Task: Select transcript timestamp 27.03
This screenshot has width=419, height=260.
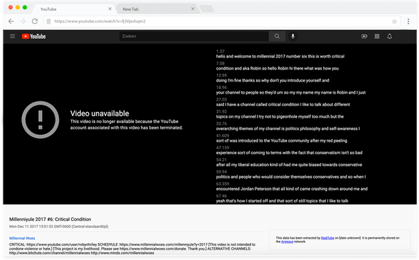Action: [x=221, y=99]
